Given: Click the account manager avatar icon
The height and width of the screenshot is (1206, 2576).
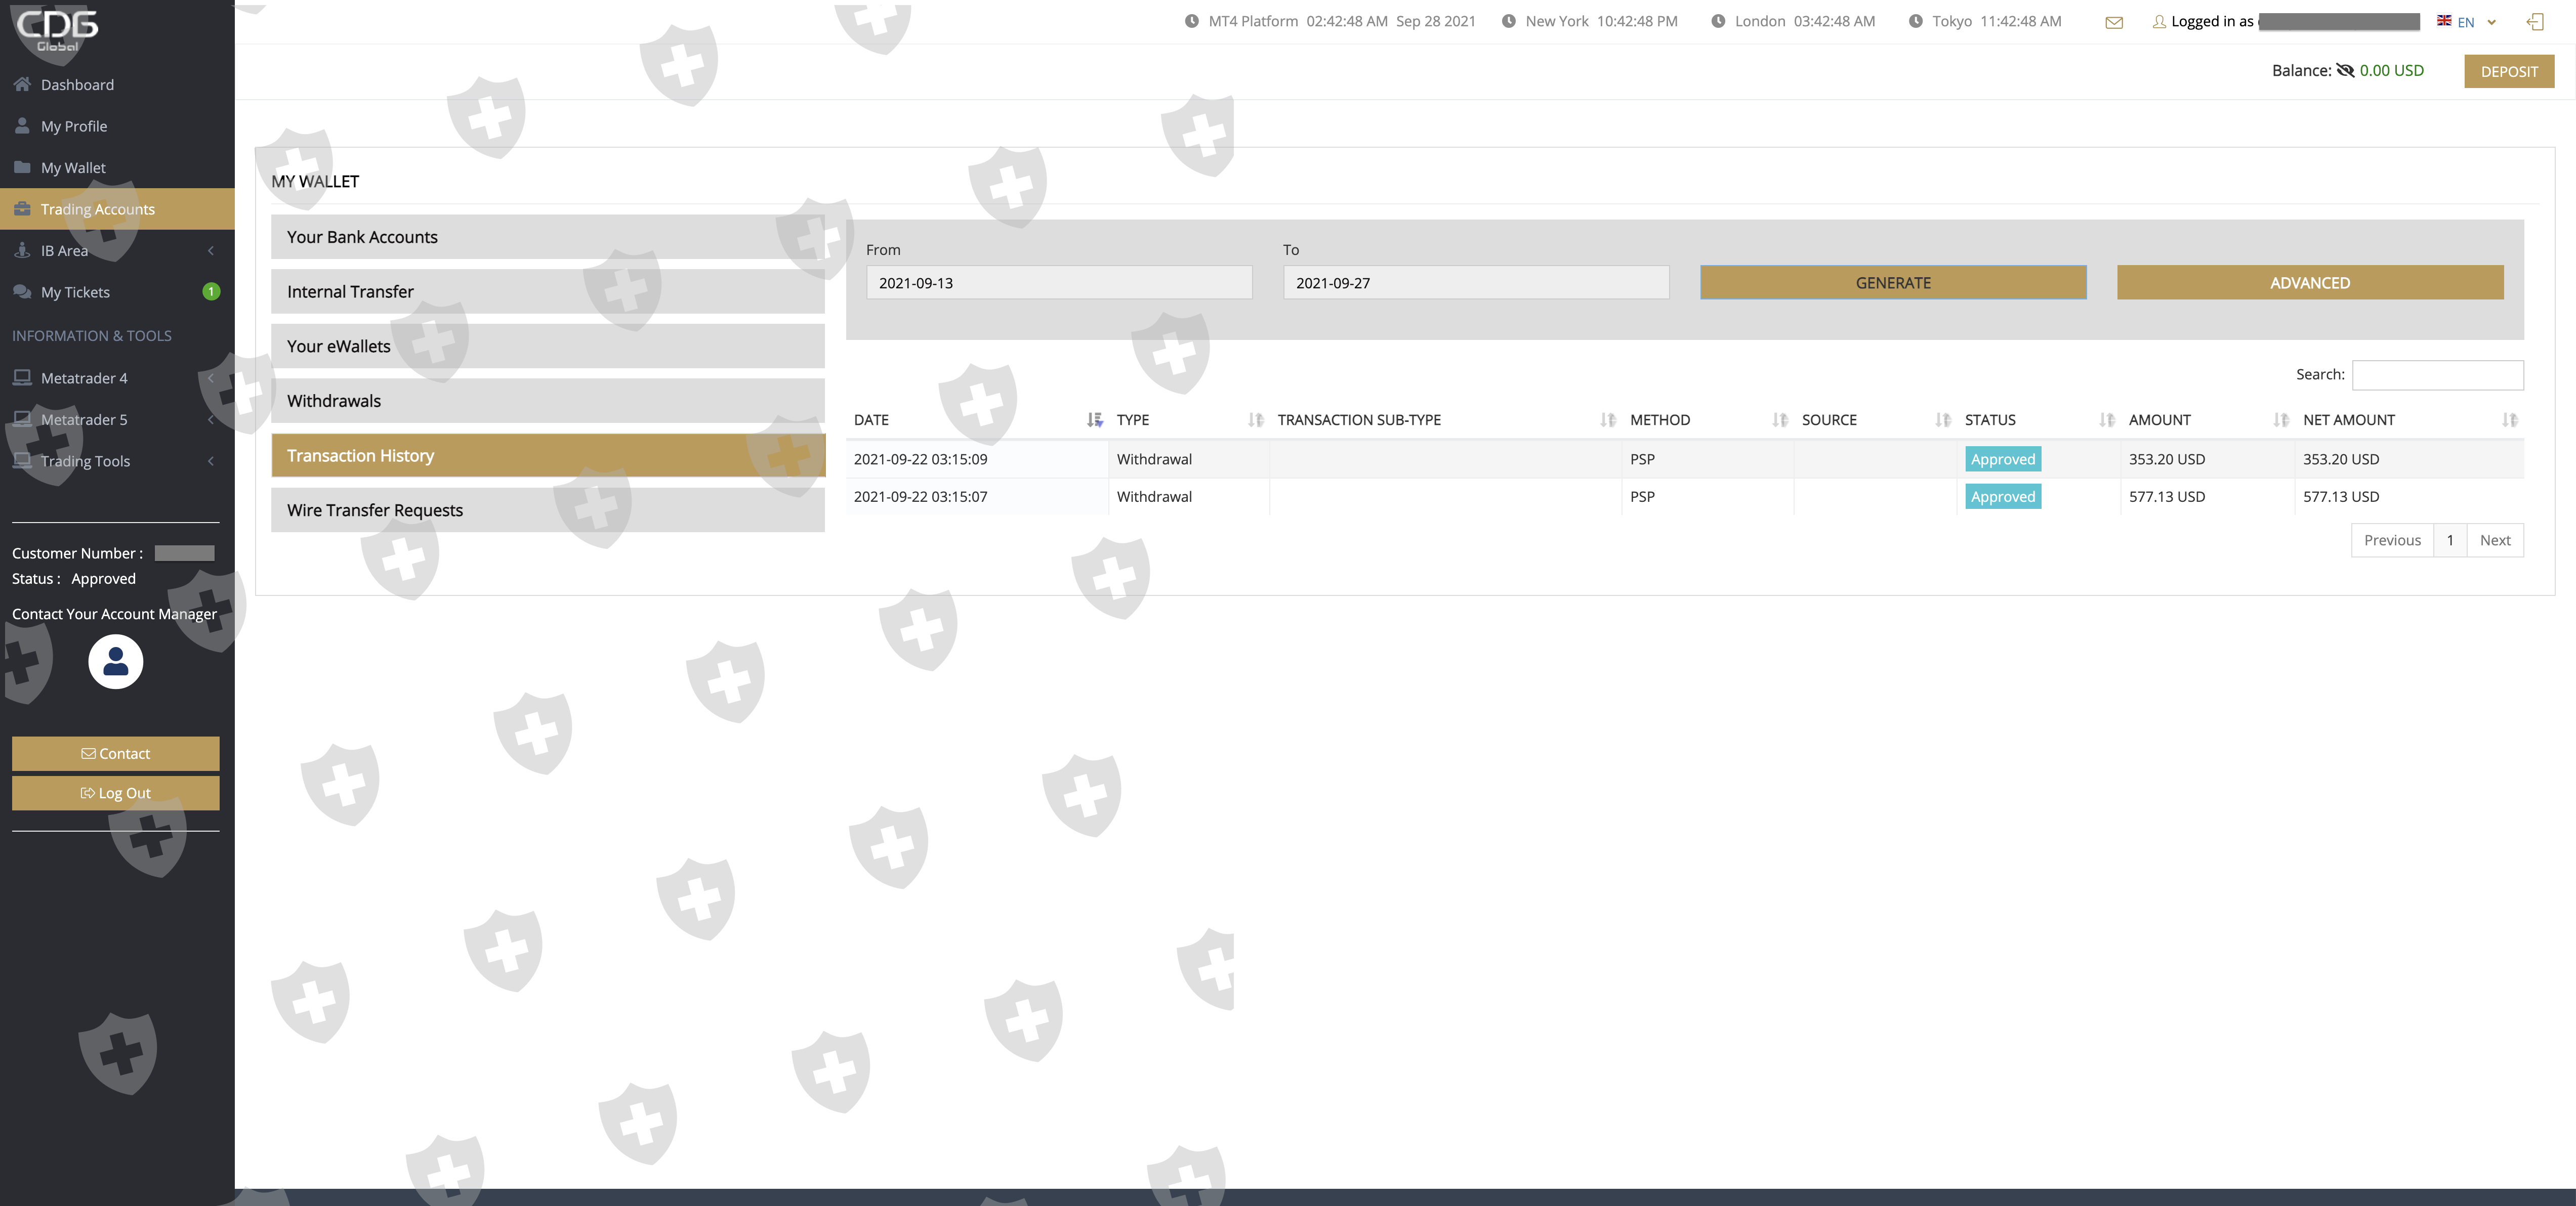Looking at the screenshot, I should point(115,662).
